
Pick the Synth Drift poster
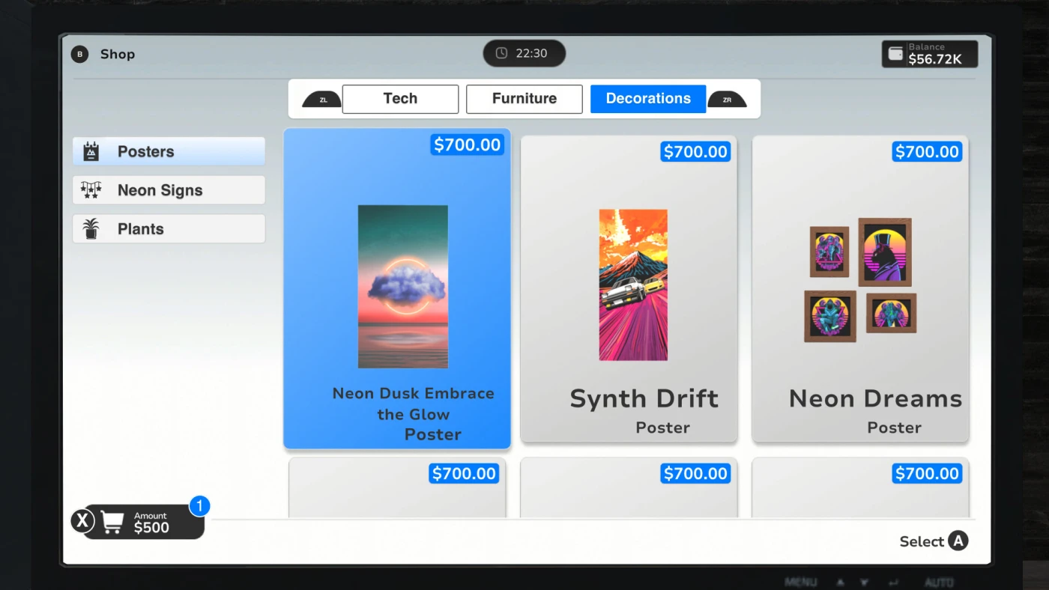pyautogui.click(x=629, y=288)
